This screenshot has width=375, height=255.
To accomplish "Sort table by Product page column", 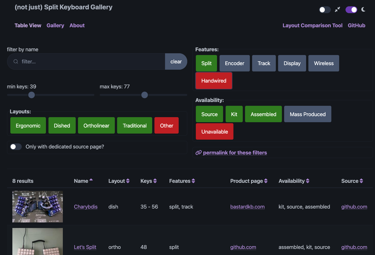I will (x=266, y=181).
